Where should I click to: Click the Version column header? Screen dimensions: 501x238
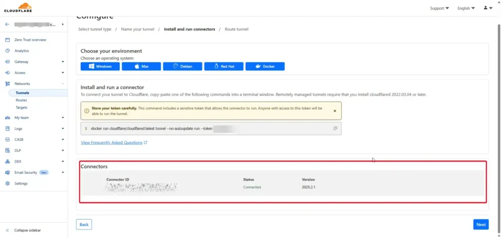click(308, 179)
